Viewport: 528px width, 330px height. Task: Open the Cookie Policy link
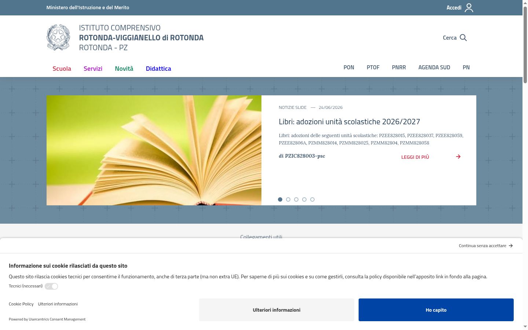21,304
